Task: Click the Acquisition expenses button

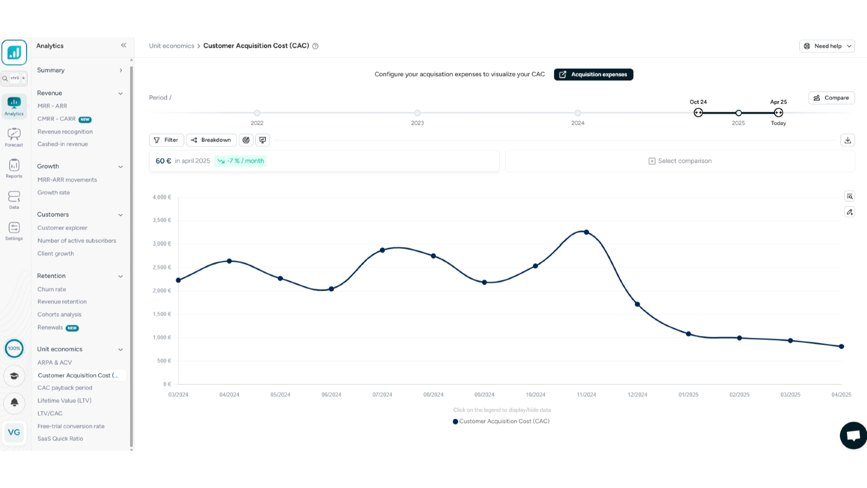Action: point(593,75)
